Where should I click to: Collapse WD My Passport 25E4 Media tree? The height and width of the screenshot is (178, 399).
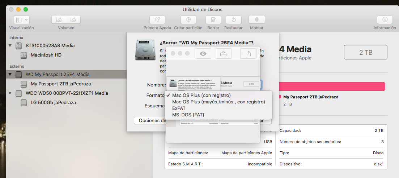tap(10, 75)
